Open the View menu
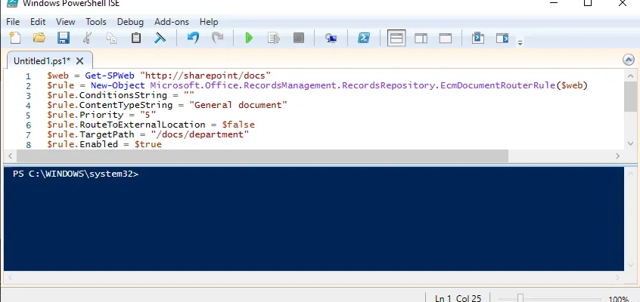The height and width of the screenshot is (302, 640). (x=65, y=22)
